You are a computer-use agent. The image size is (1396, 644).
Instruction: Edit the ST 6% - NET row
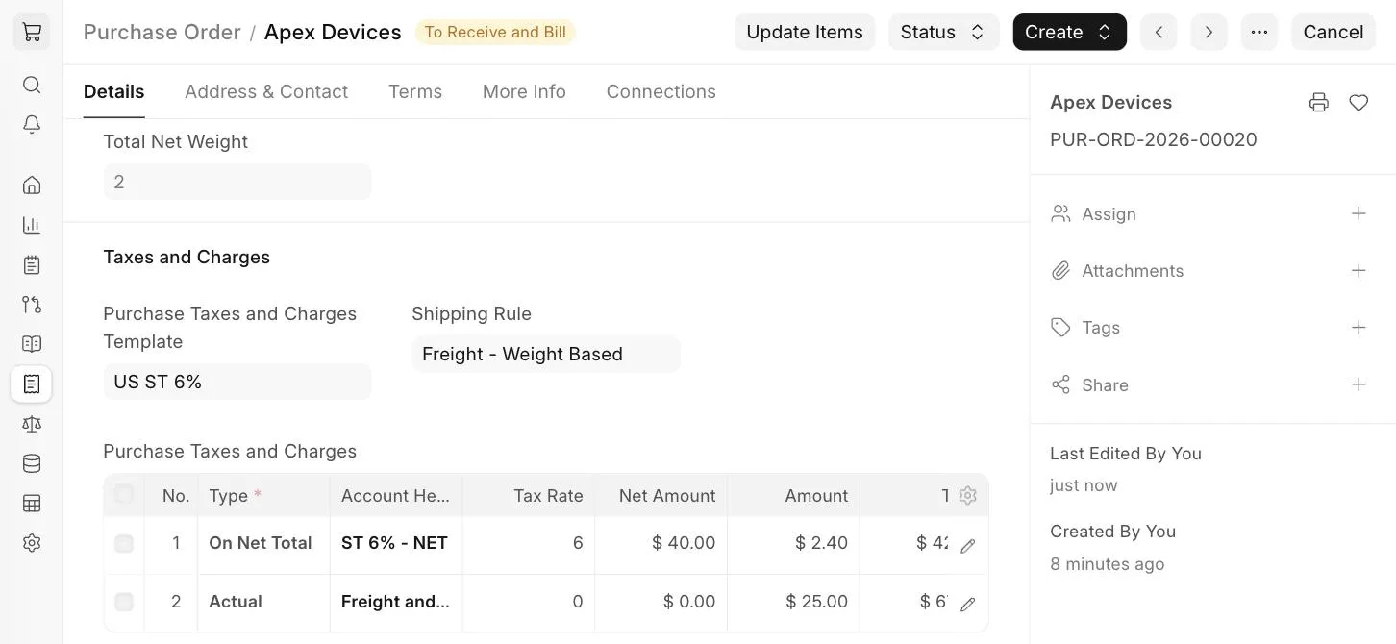pos(968,545)
